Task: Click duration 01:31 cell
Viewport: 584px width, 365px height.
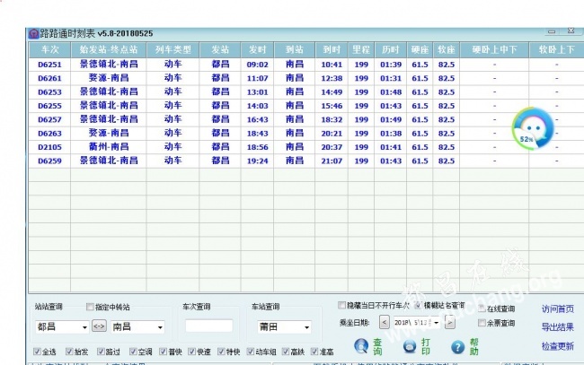Action: 390,78
